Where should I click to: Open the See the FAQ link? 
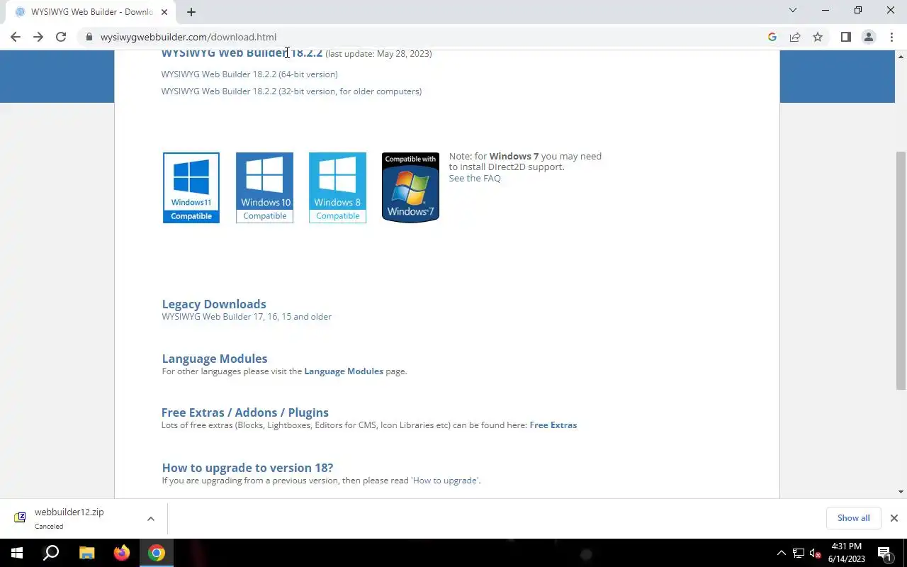[x=475, y=178]
